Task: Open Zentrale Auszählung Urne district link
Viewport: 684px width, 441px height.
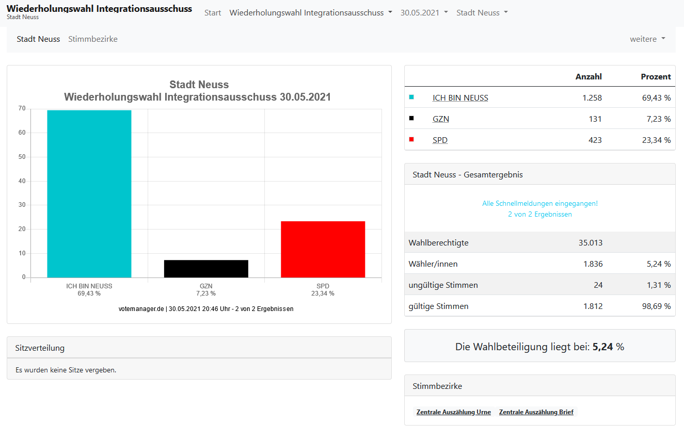Action: (x=454, y=412)
